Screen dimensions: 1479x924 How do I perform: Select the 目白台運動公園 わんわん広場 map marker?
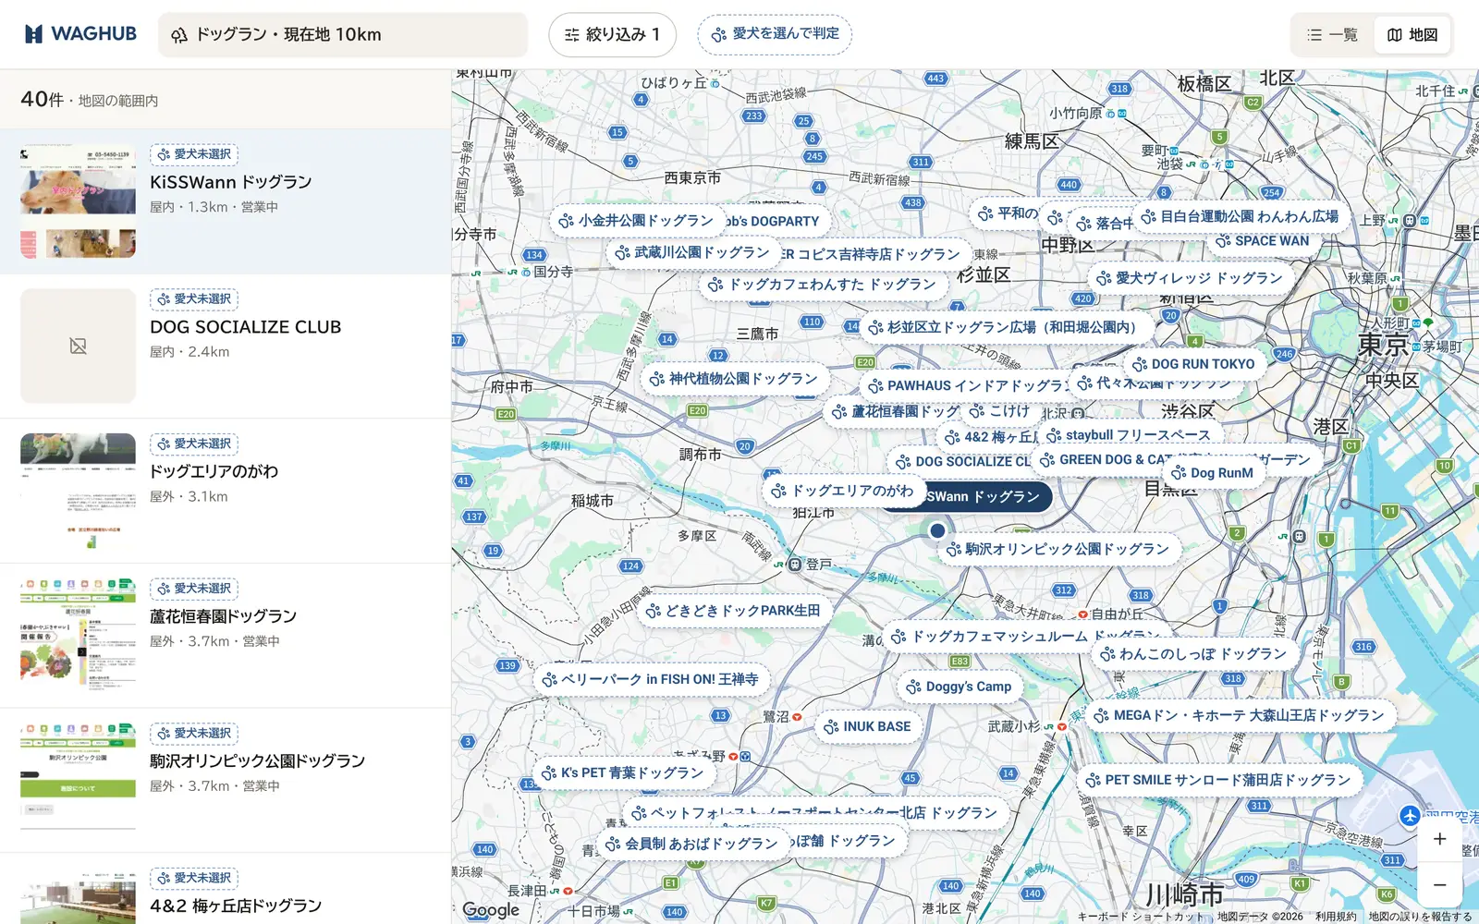(1241, 216)
